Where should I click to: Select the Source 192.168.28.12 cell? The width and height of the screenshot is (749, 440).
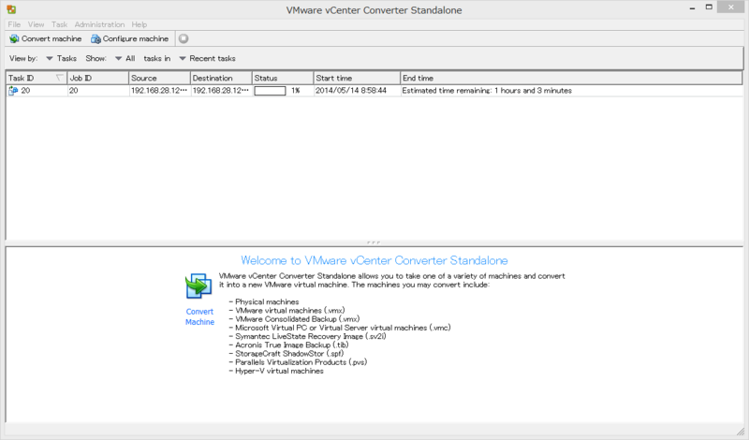pos(159,91)
